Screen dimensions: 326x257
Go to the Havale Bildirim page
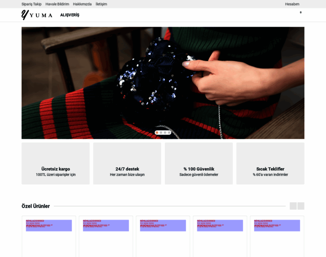[57, 4]
